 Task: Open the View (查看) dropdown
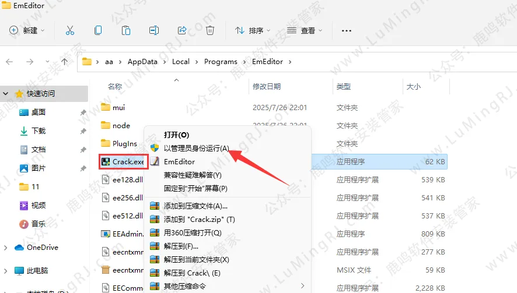point(305,31)
